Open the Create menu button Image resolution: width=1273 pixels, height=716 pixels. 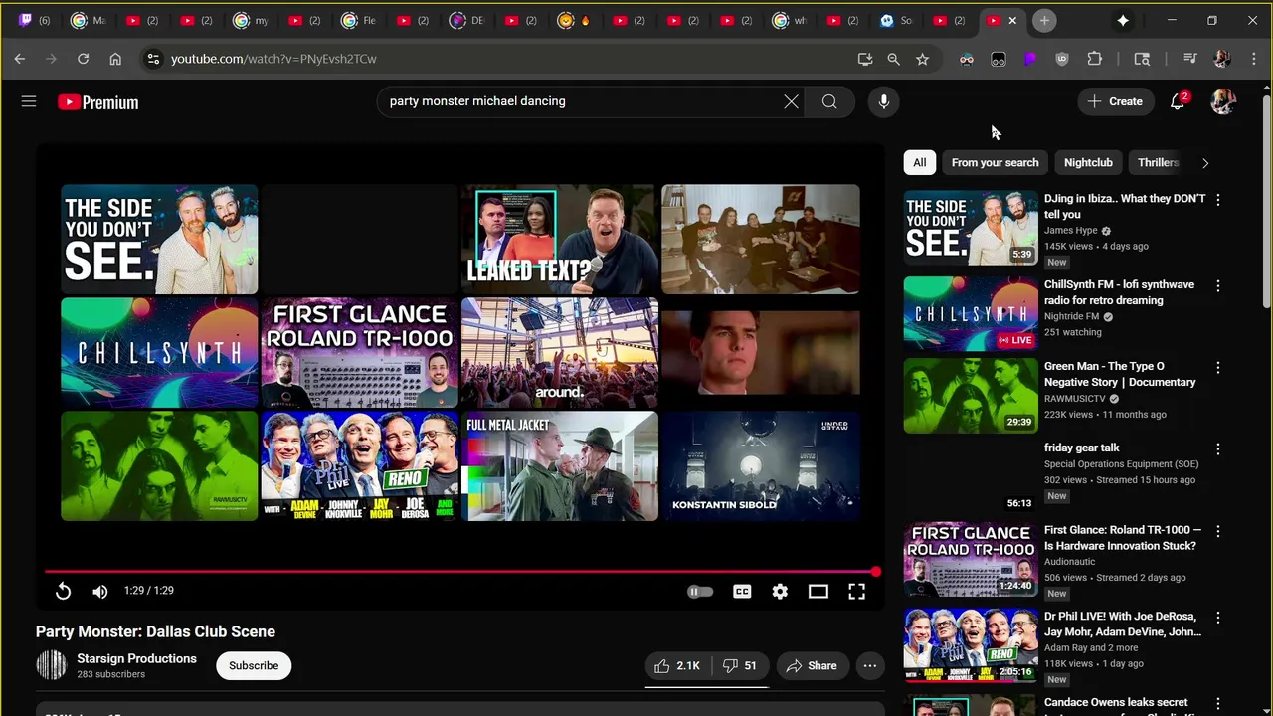click(x=1115, y=101)
